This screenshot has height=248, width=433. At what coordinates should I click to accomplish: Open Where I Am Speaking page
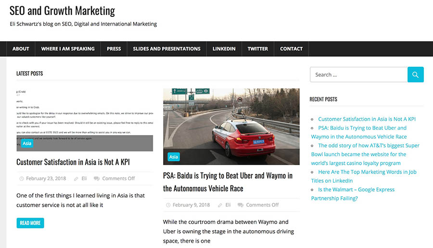[x=68, y=49]
